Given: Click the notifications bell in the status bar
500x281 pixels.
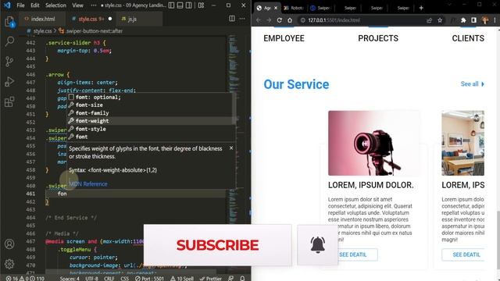Looking at the screenshot, I should click(x=242, y=278).
